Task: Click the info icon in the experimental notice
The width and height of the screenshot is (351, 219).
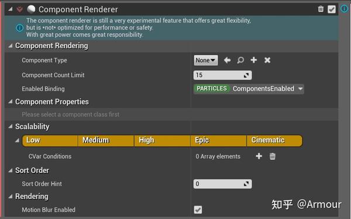Action: (x=20, y=28)
